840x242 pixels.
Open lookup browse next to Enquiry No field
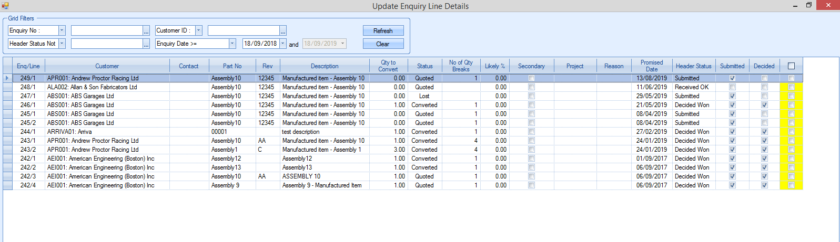click(x=146, y=31)
